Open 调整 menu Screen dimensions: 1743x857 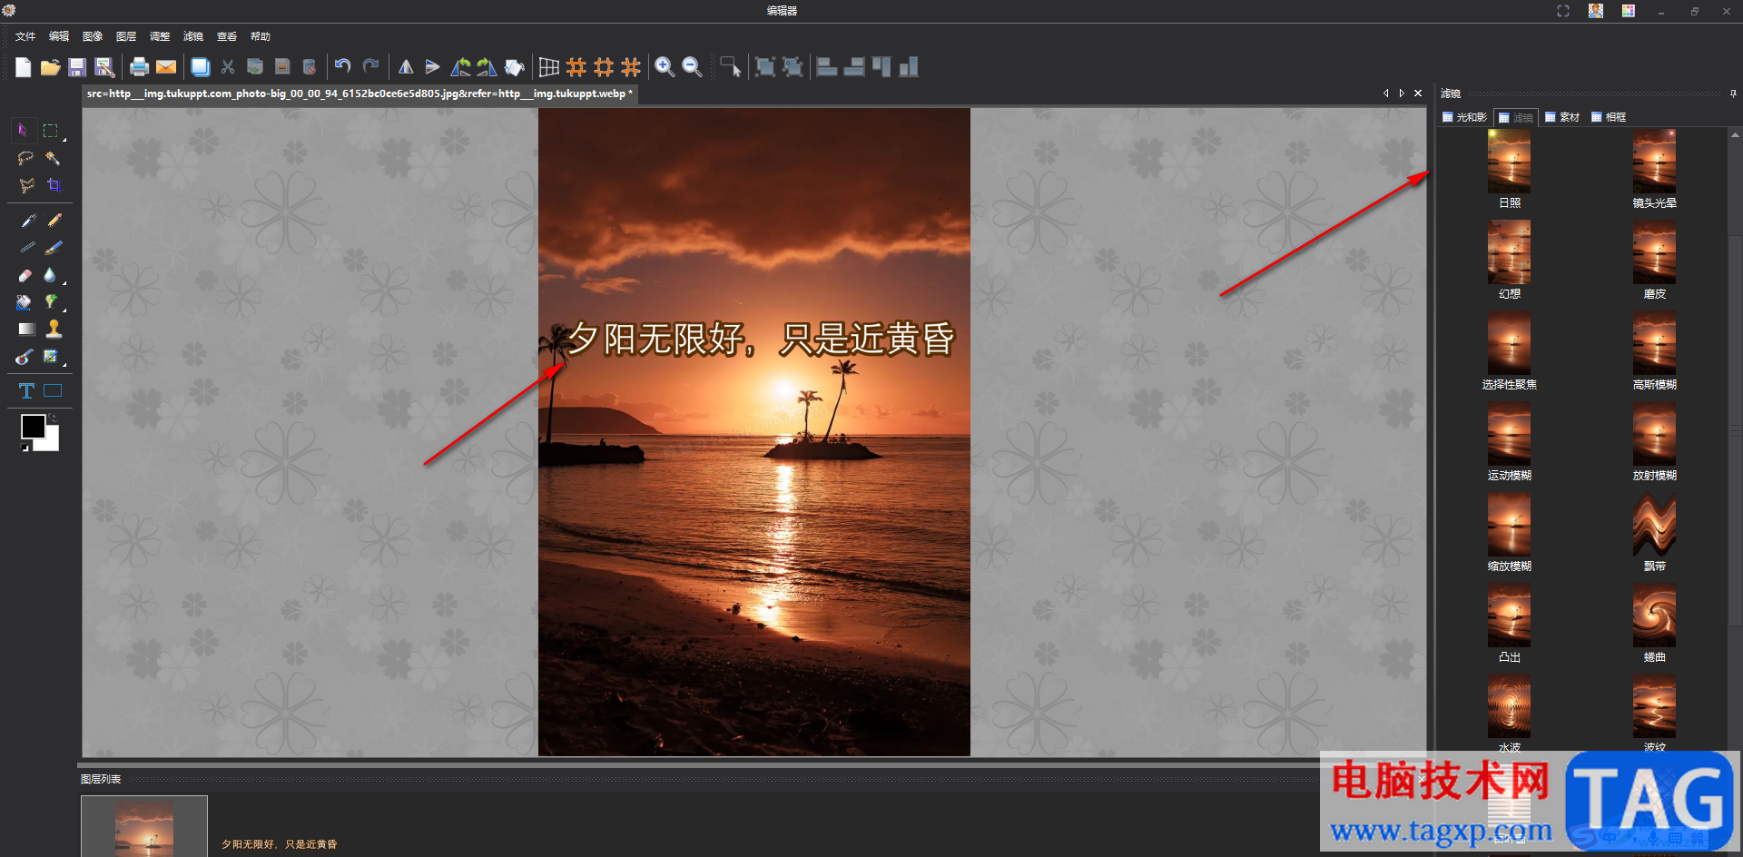coord(160,36)
